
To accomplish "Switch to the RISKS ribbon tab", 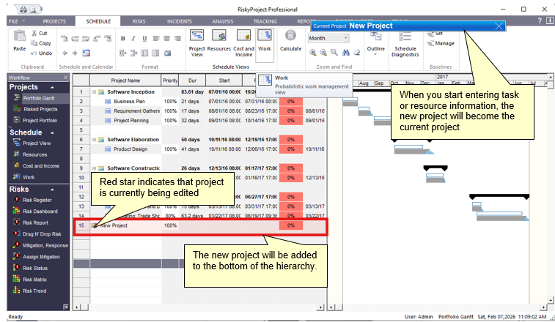I will 139,22.
